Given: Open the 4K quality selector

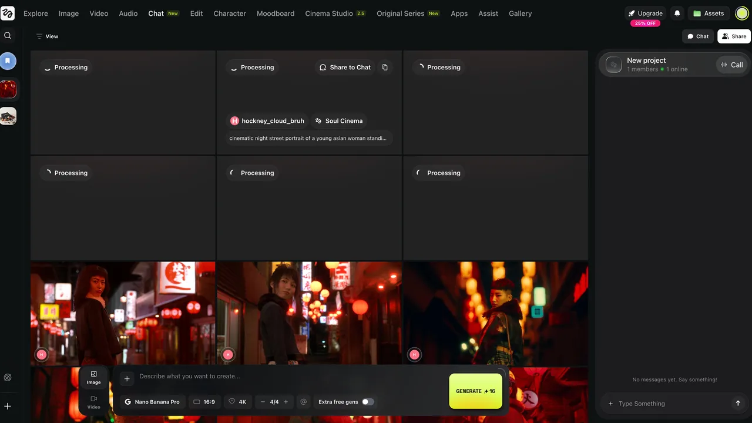Looking at the screenshot, I should pyautogui.click(x=237, y=402).
